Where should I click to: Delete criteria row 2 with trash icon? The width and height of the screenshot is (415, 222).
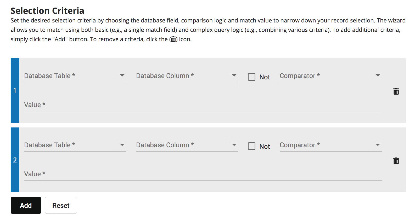click(x=396, y=161)
